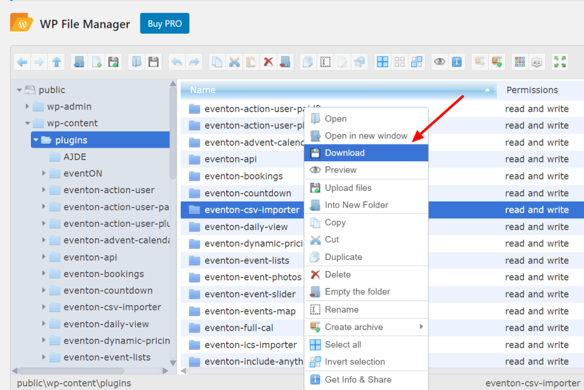584x390 pixels.
Task: Click the Redo arrow in toolbar
Action: (x=194, y=62)
